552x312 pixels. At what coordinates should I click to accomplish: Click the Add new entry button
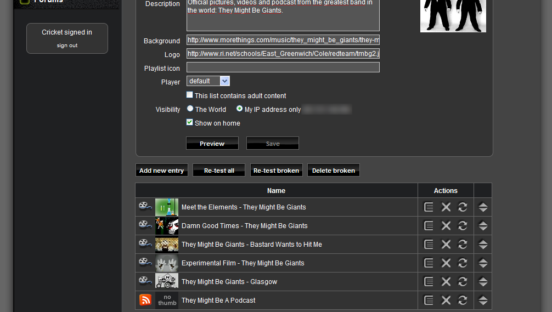(161, 171)
